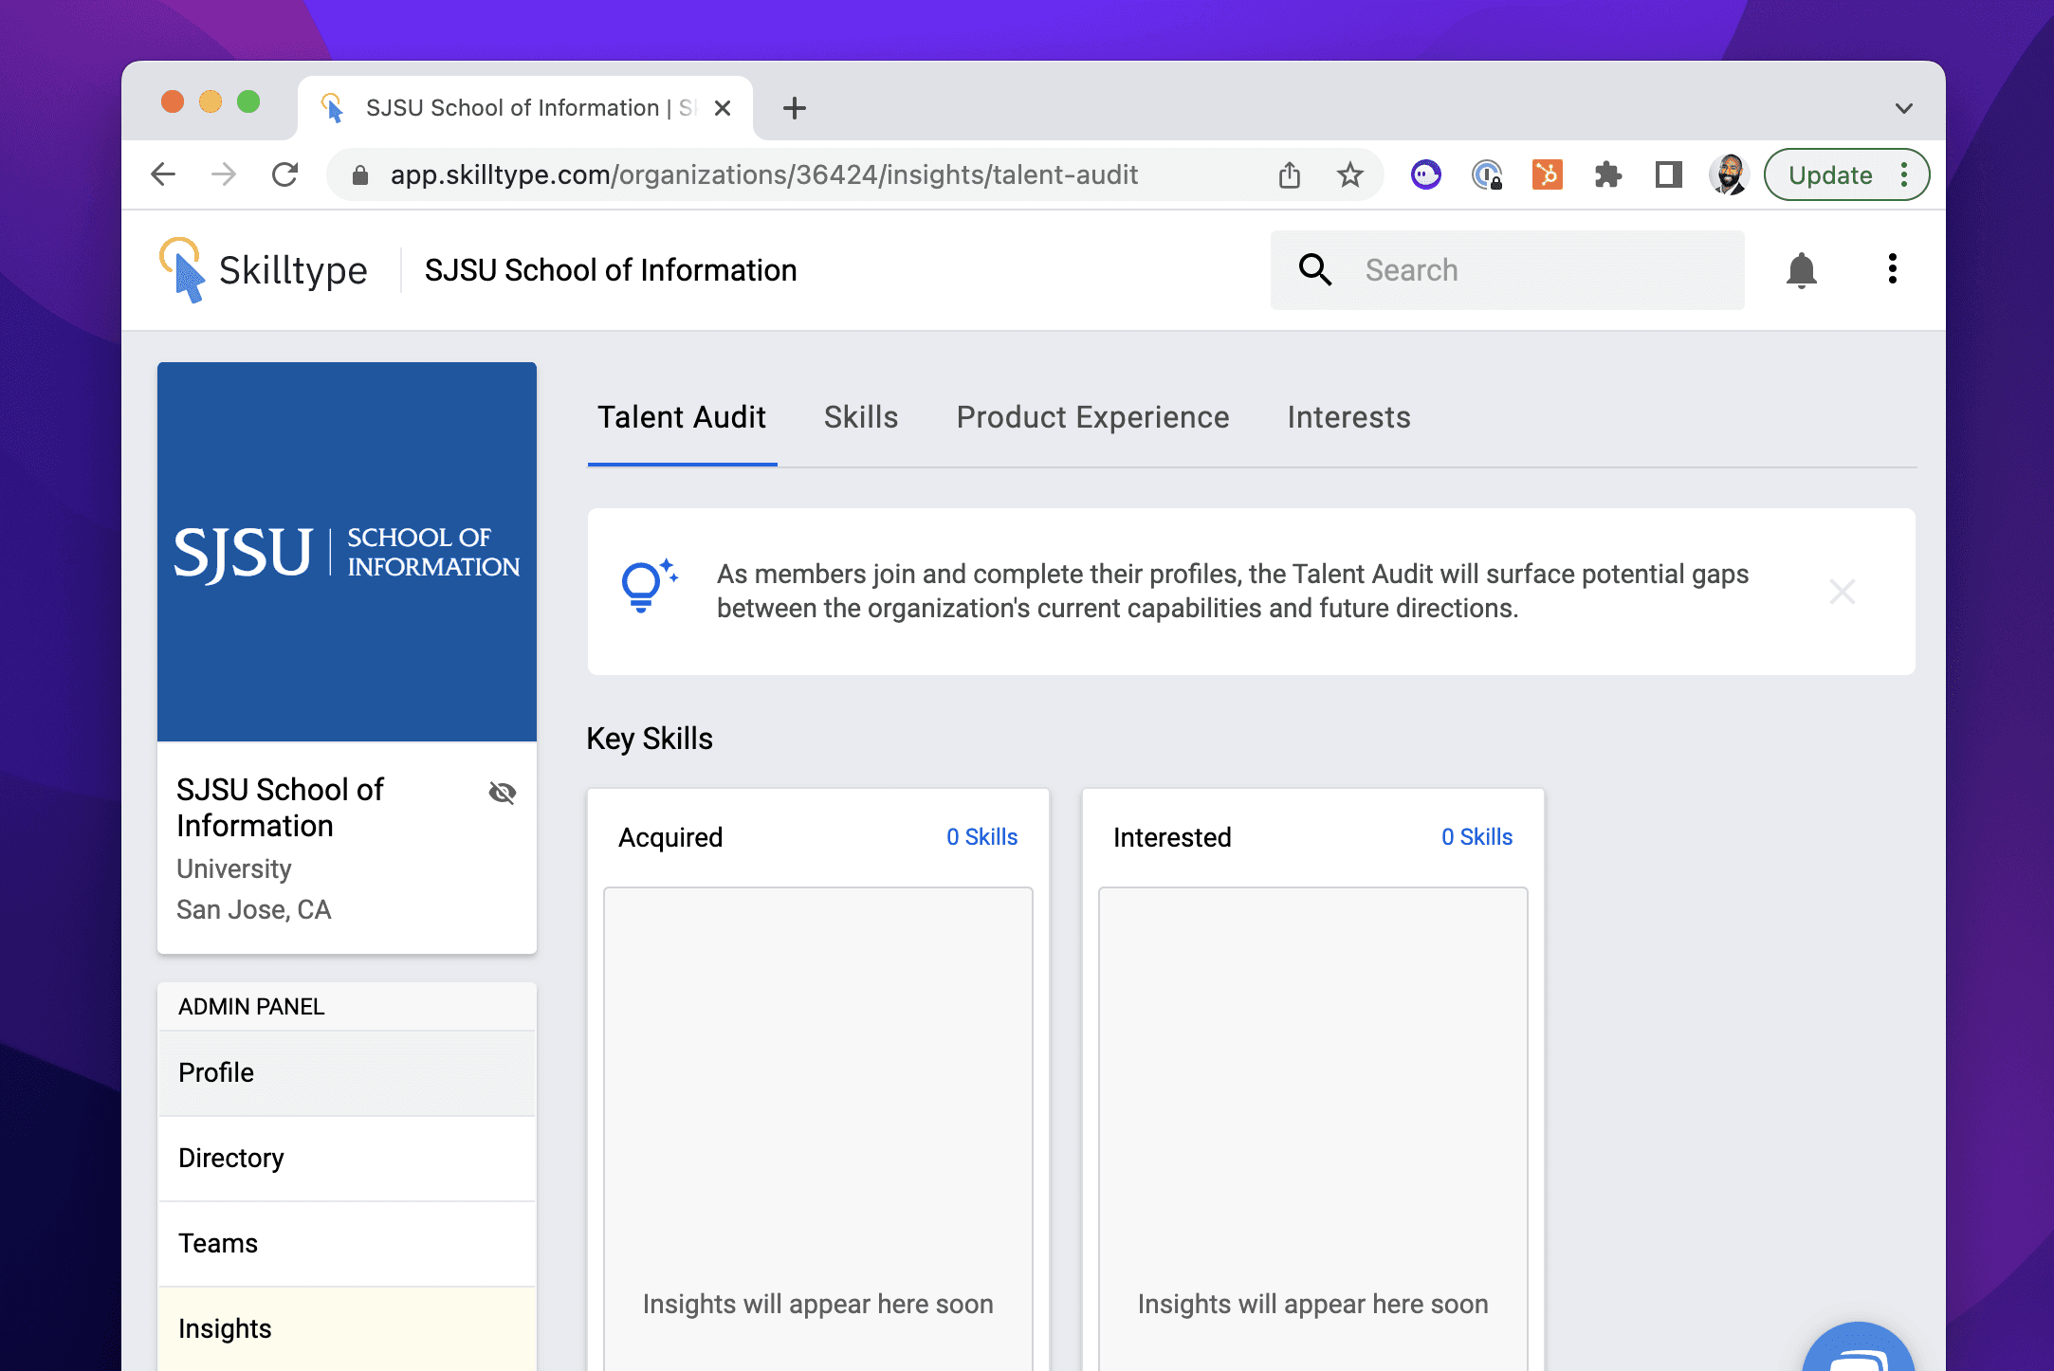Switch to the Product Experience tab
The image size is (2054, 1371).
pyautogui.click(x=1092, y=417)
